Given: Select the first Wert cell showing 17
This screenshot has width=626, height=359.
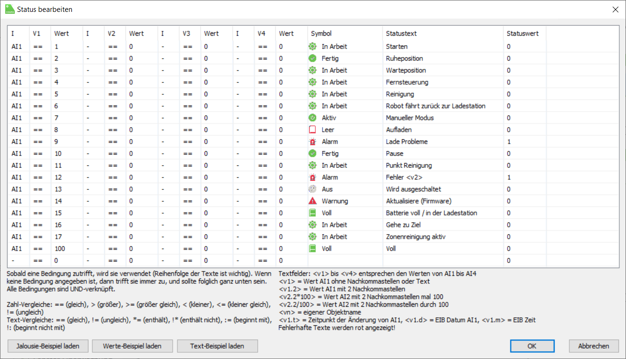Looking at the screenshot, I should (67, 237).
